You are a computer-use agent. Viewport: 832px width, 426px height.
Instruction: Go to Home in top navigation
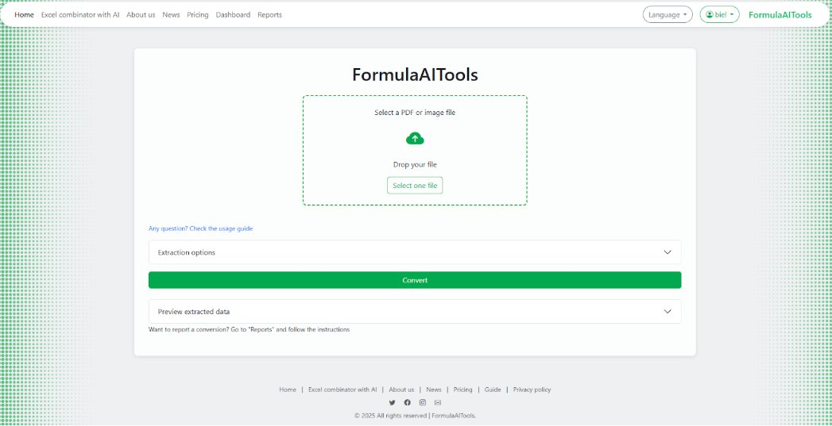[x=24, y=15]
